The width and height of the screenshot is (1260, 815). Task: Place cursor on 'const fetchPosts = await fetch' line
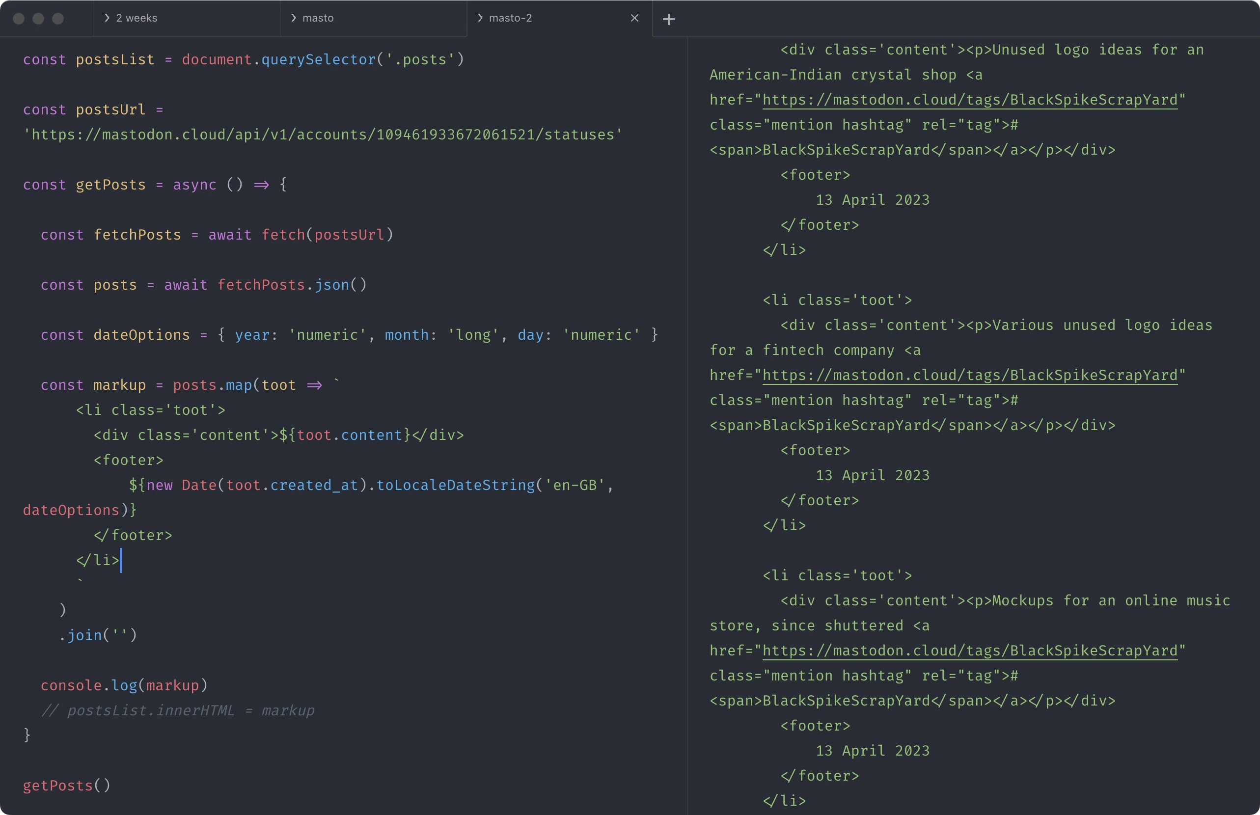tap(217, 235)
